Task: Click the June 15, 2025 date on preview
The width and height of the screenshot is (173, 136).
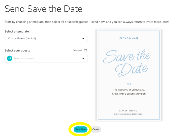Action: [129, 38]
